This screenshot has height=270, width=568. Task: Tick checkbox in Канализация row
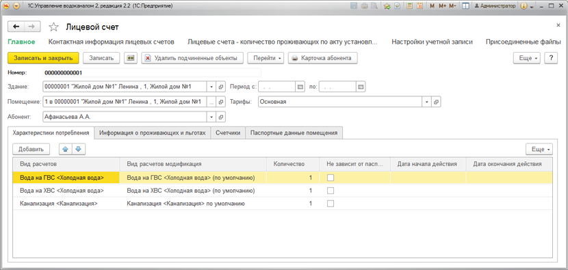point(331,204)
